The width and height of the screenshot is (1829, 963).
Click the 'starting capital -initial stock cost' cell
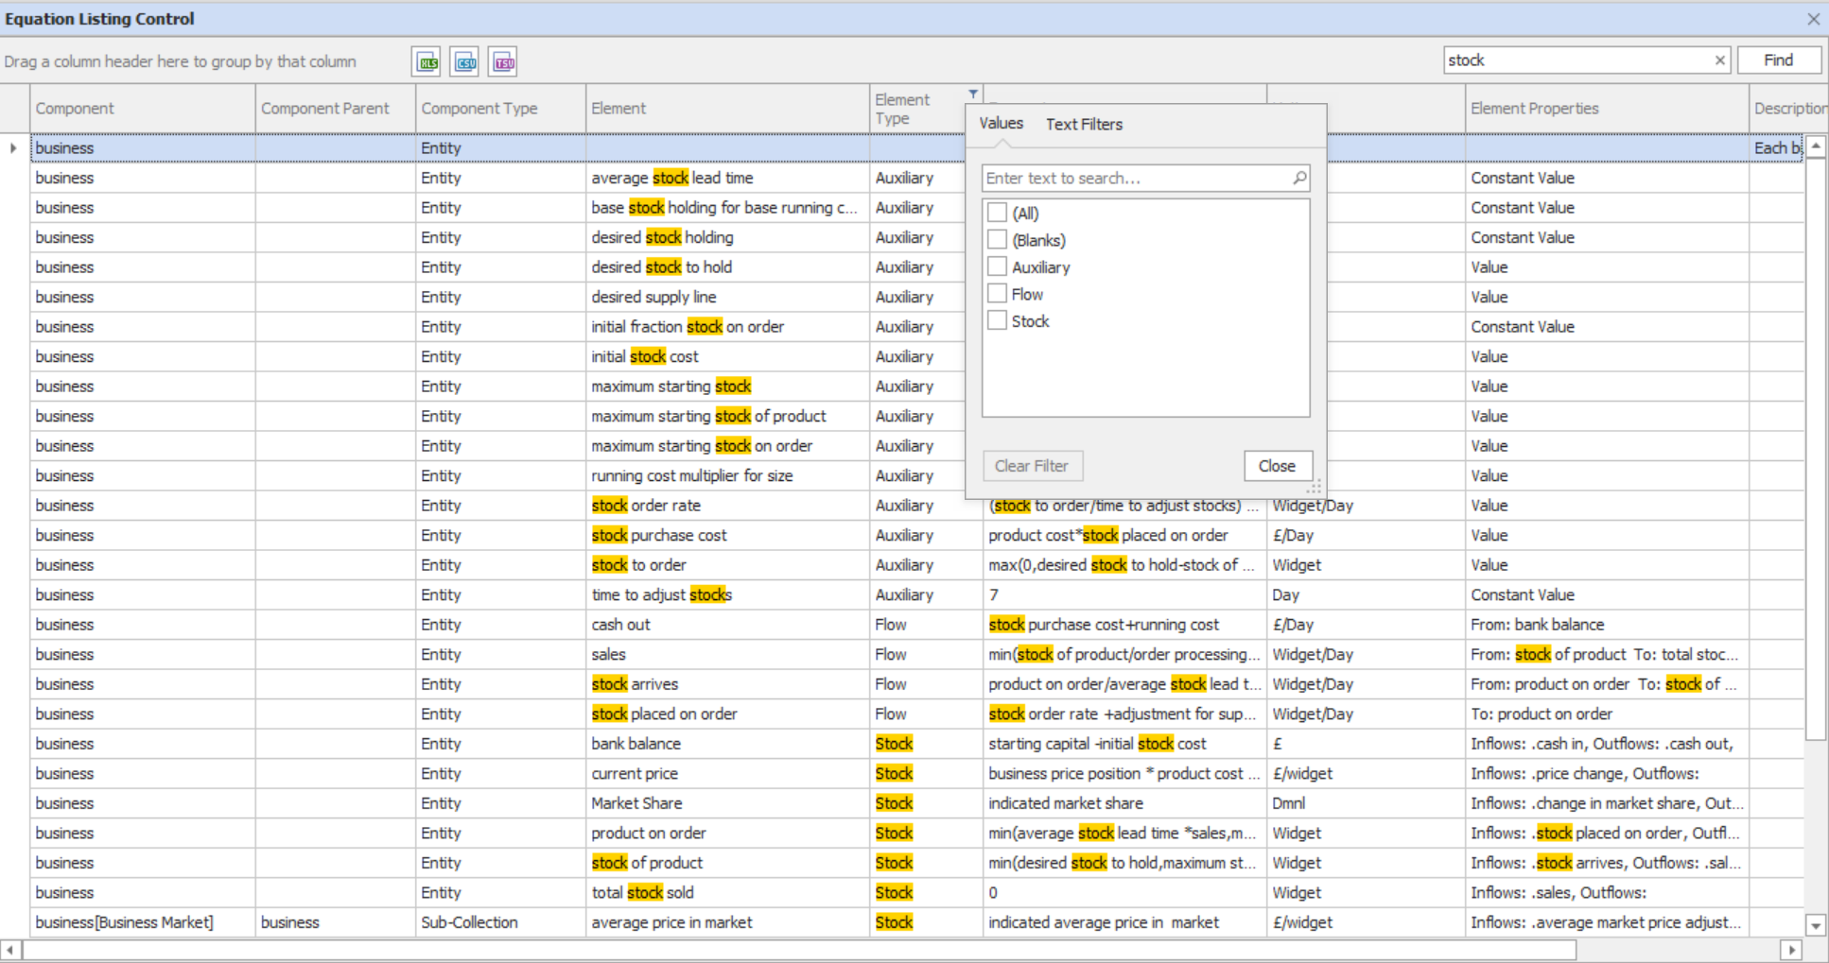[1124, 744]
